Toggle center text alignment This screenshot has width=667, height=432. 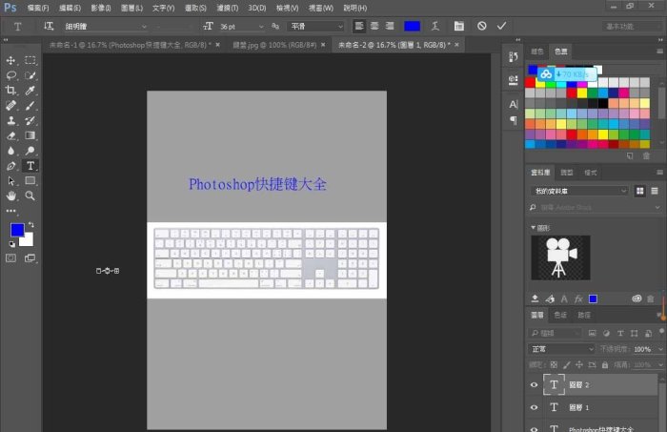374,26
